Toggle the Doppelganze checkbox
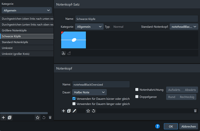The image size is (200, 131). pos(137,97)
